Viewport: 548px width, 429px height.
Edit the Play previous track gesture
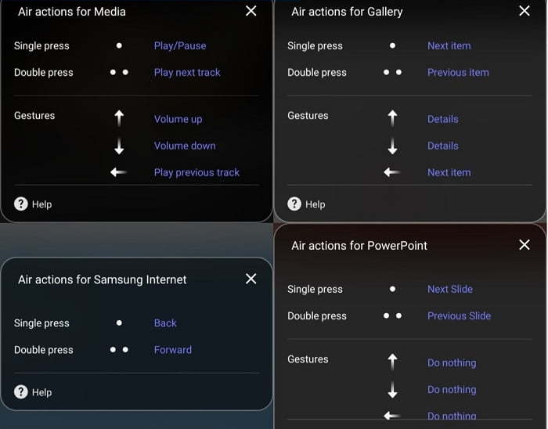click(196, 172)
